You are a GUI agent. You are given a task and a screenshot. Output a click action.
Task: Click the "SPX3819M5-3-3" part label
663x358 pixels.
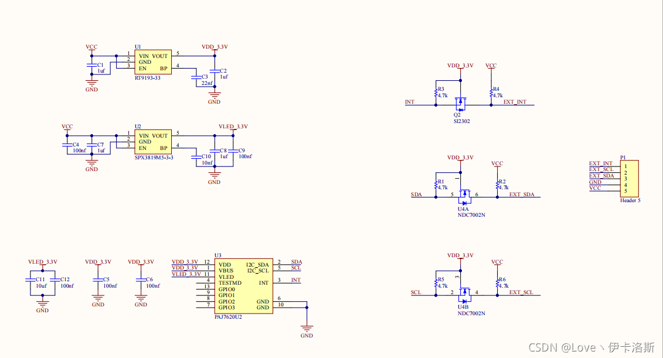tap(154, 158)
